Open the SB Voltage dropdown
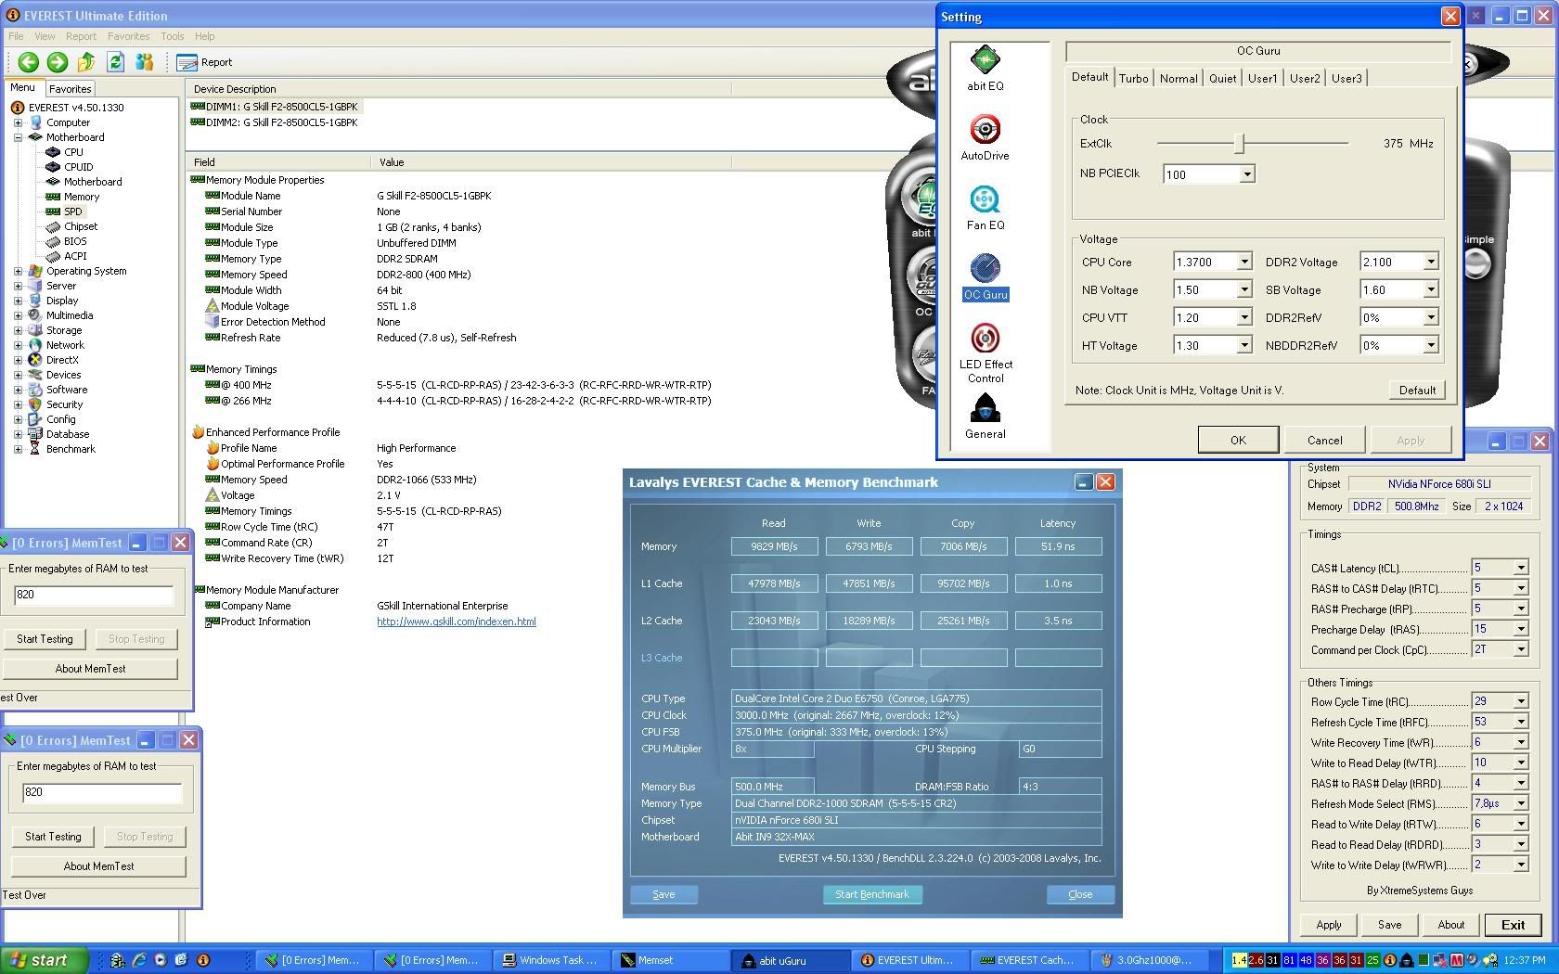 (1430, 290)
